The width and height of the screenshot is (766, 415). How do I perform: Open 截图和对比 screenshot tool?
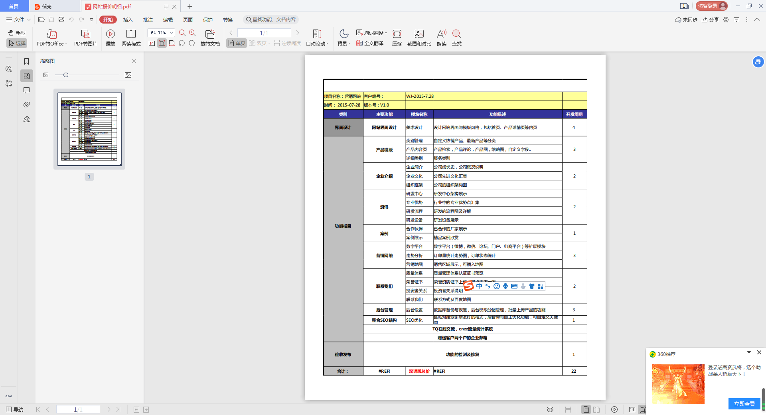coord(419,34)
